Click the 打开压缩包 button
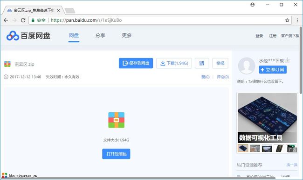Screen dimensions: 303x180 tap(116, 154)
